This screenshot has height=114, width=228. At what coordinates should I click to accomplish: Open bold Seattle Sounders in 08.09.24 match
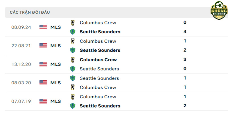point(100,32)
